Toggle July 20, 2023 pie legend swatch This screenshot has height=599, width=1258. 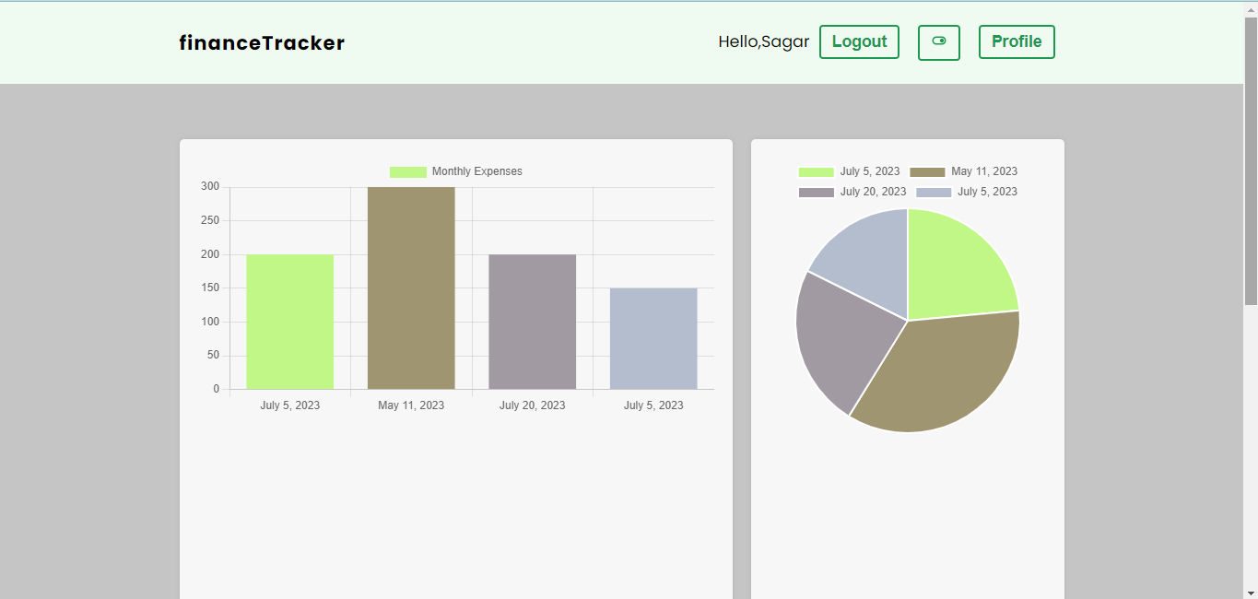tap(816, 193)
